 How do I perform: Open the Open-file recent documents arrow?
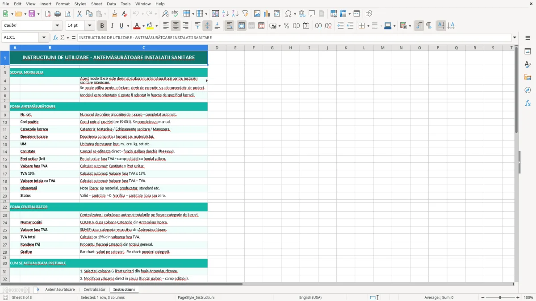[25, 14]
